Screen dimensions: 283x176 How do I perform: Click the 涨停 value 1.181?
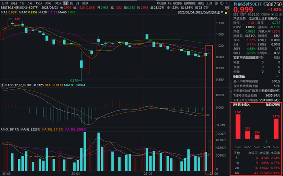(251, 23)
